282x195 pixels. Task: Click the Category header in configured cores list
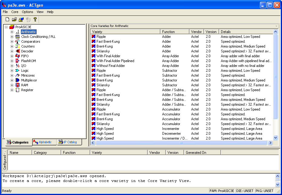[x=46, y=153]
